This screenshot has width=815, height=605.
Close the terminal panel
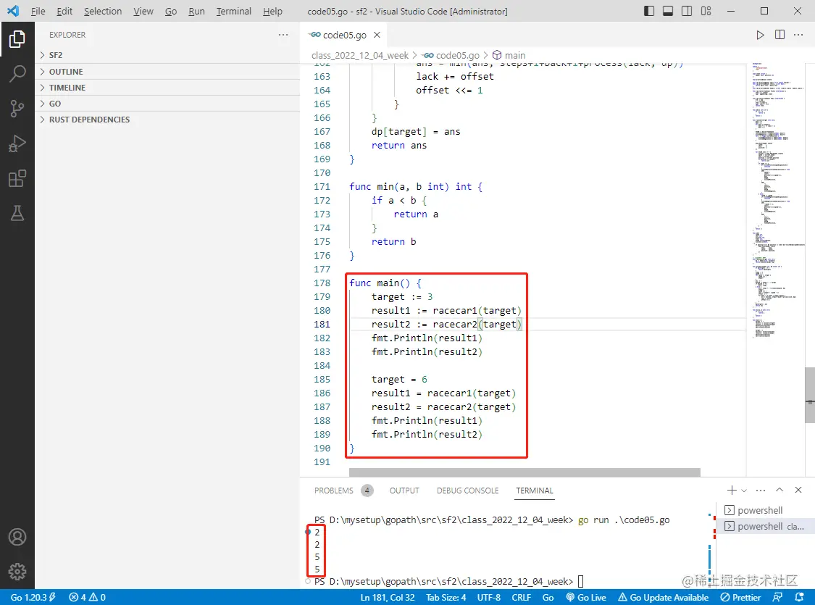(798, 490)
